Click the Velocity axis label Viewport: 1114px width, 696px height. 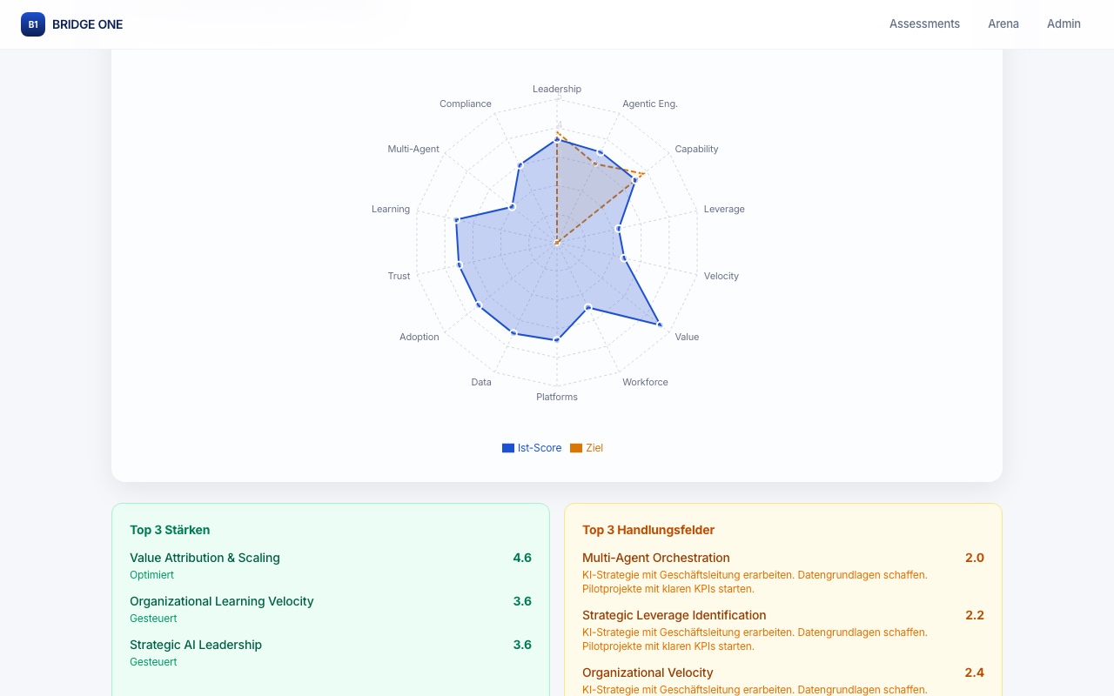721,276
